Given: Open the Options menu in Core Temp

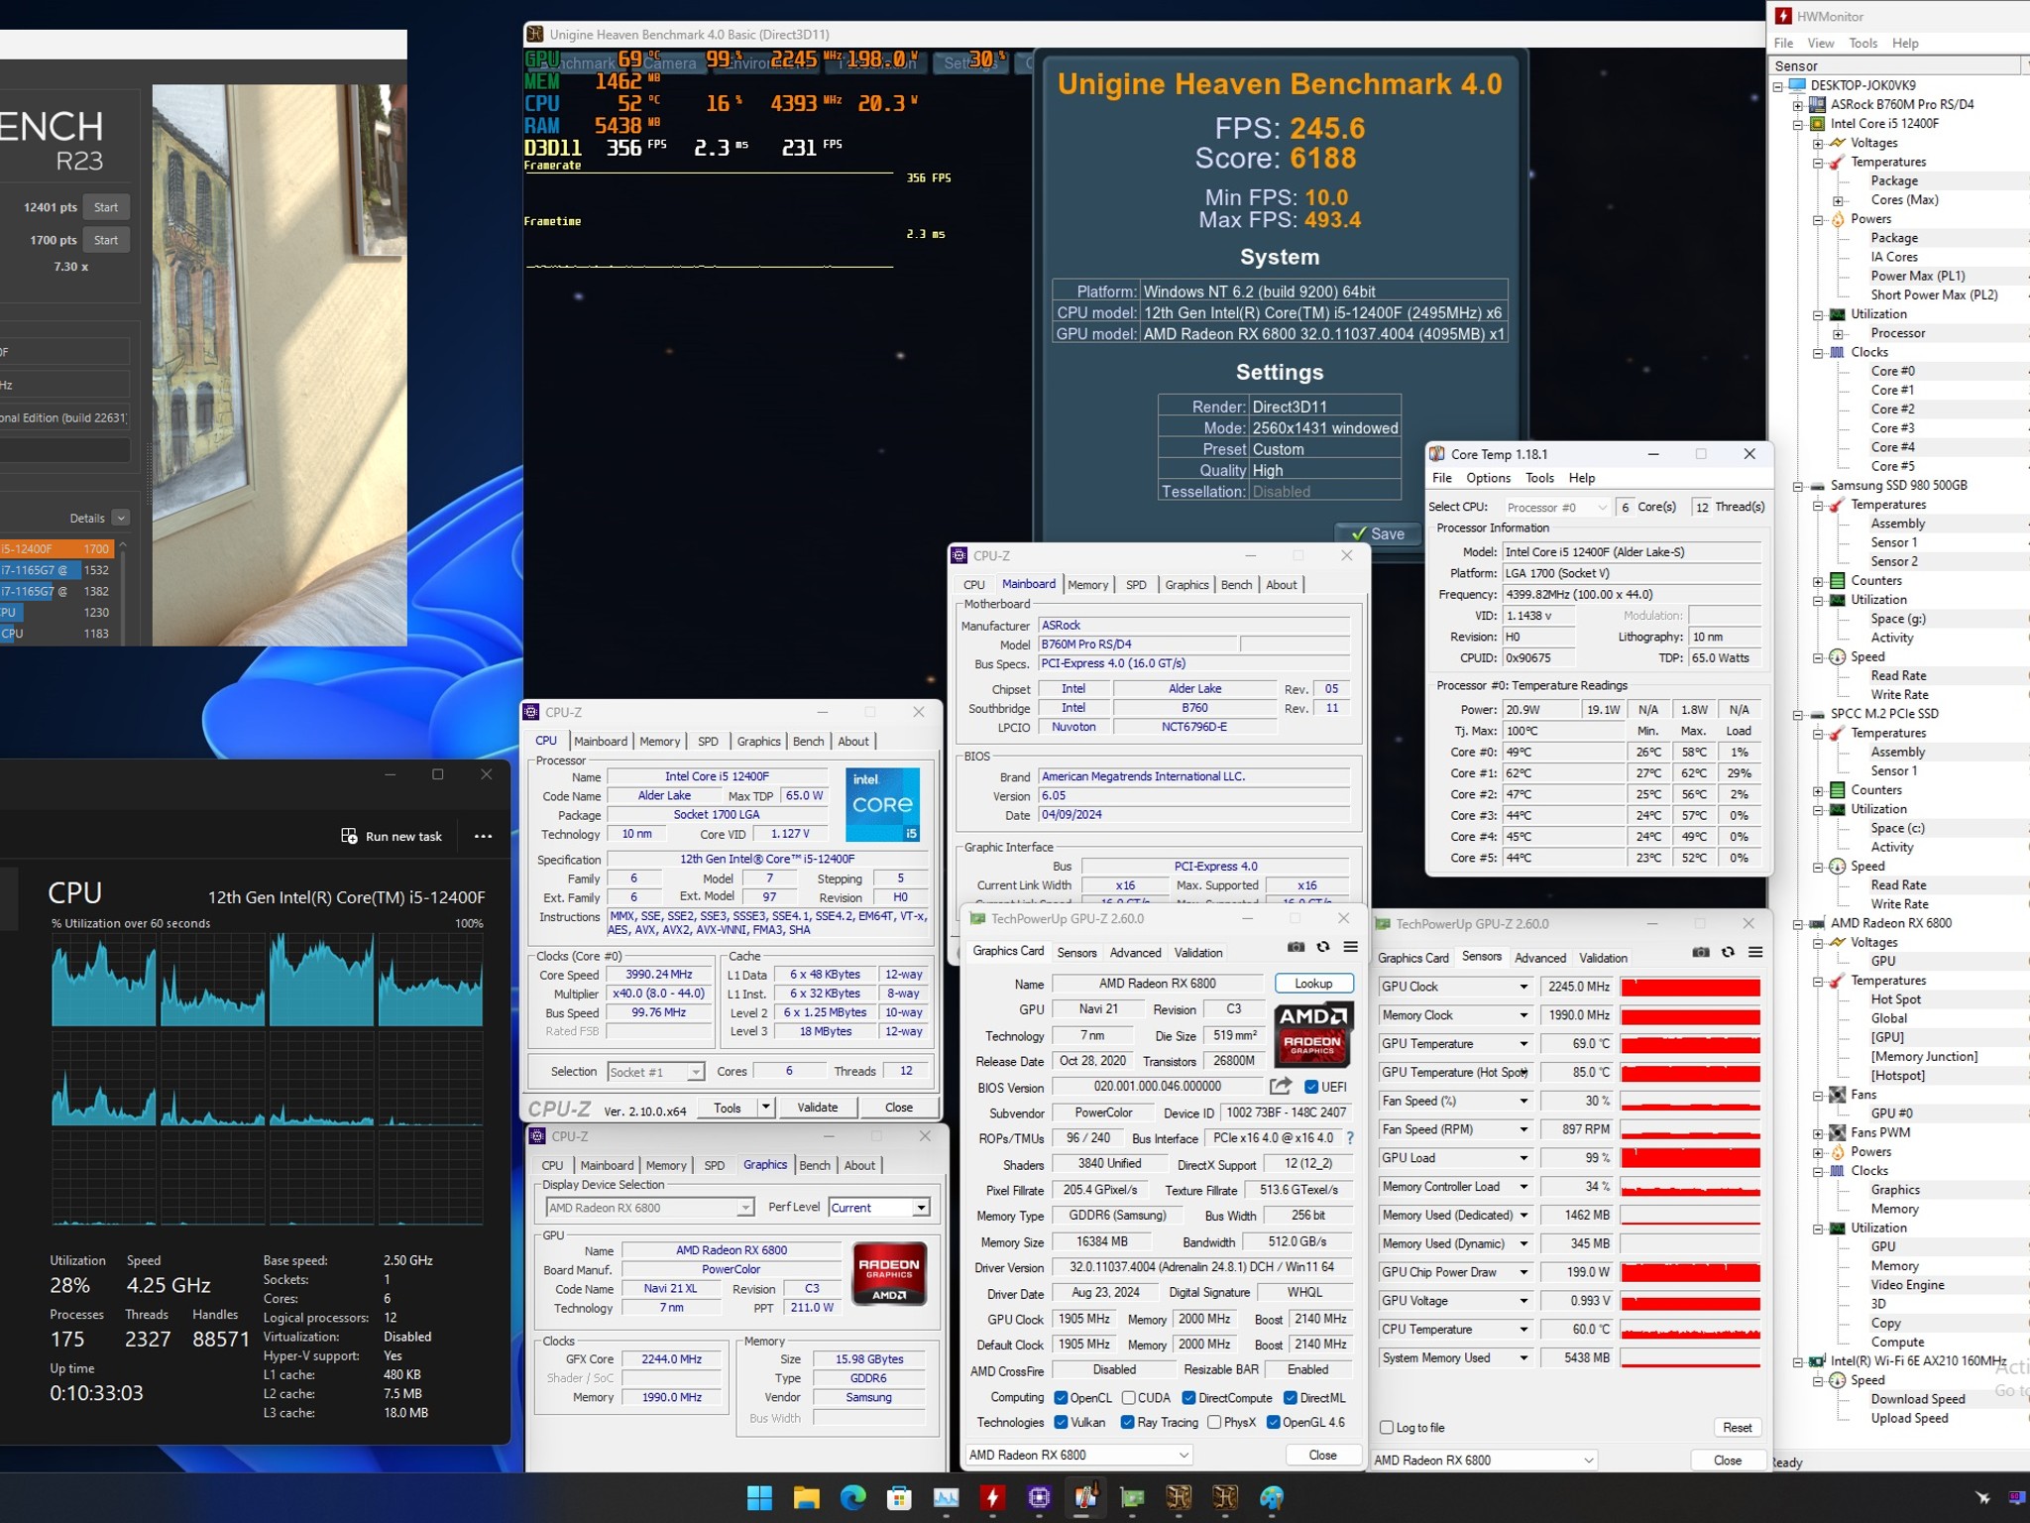Looking at the screenshot, I should click(x=1488, y=477).
